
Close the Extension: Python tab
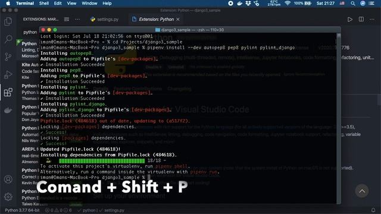[178, 19]
